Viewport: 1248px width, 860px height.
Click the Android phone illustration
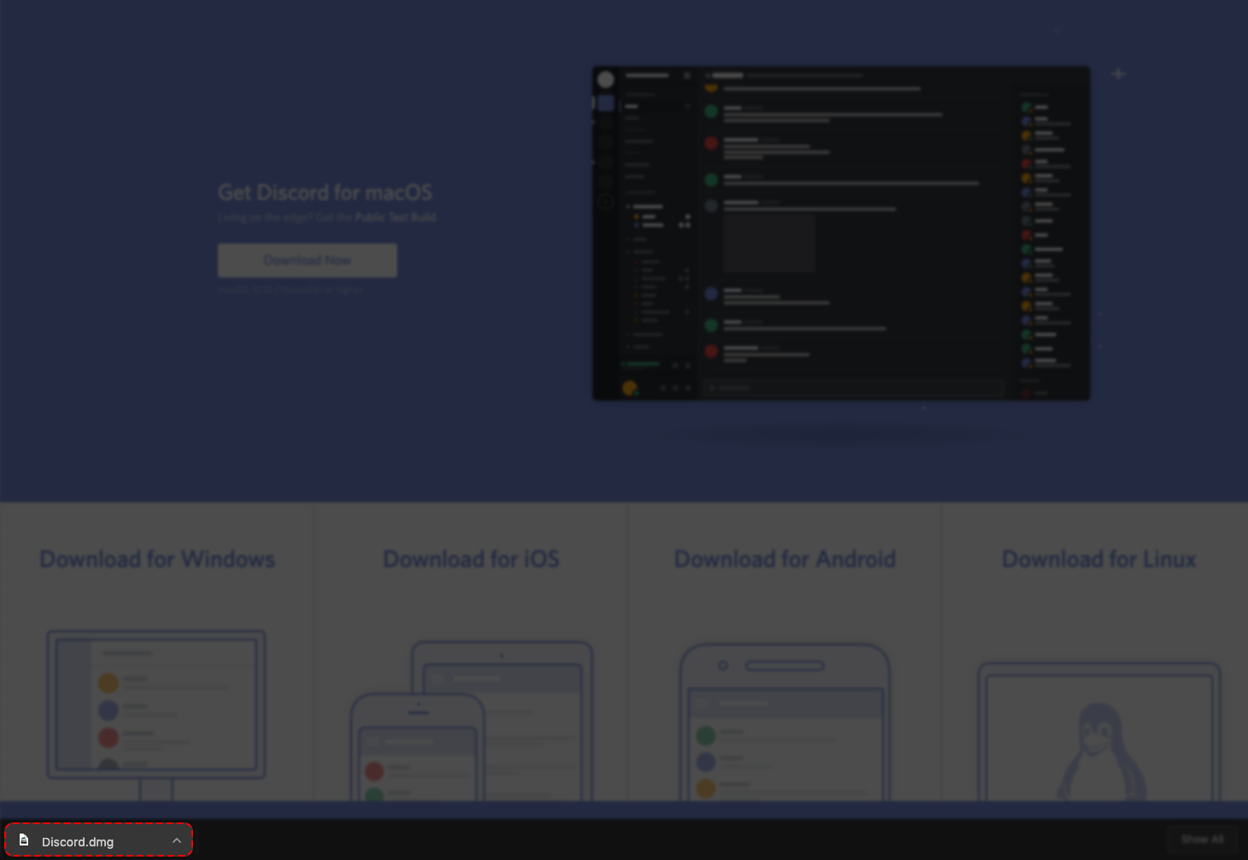tap(785, 723)
